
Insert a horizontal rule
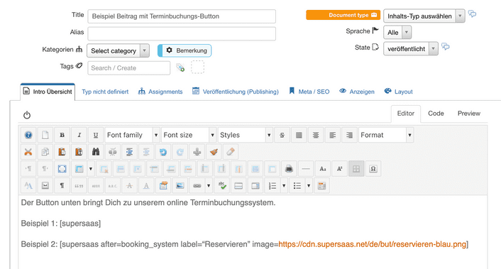306,169
